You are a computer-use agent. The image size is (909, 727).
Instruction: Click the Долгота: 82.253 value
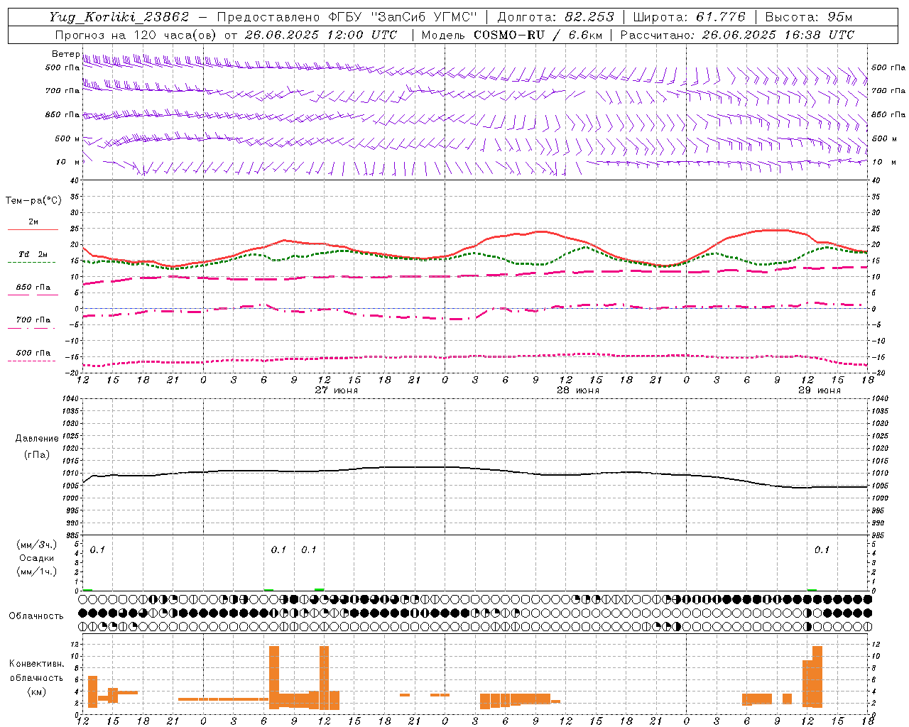(x=555, y=17)
